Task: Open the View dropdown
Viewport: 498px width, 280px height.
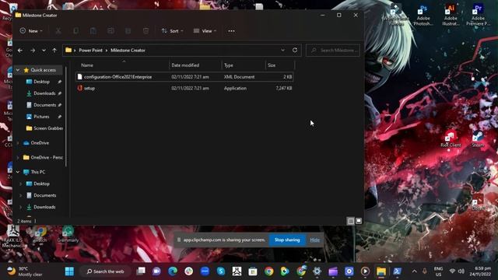Action: [x=205, y=31]
